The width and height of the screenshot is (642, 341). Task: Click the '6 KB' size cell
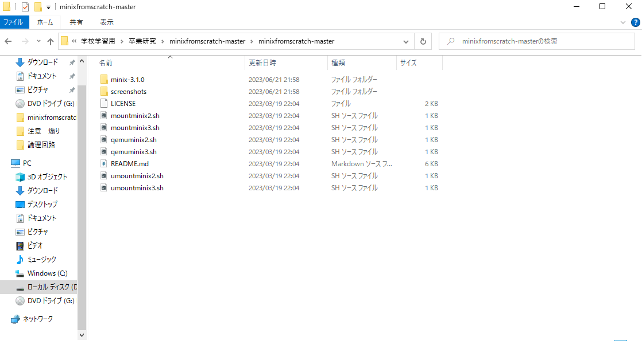[431, 163]
